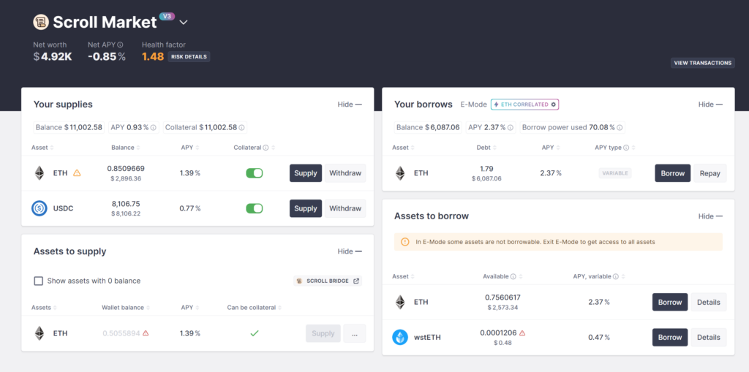
Task: Sort Assets to supply by Wallet balance
Action: tap(126, 308)
